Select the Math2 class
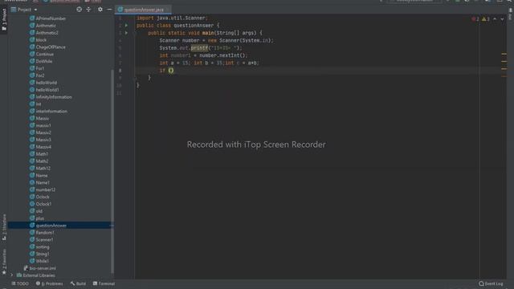The height and width of the screenshot is (289, 514). [x=39, y=161]
